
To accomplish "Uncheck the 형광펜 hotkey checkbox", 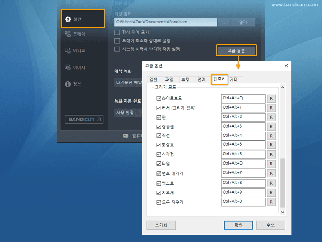I will click(158, 127).
